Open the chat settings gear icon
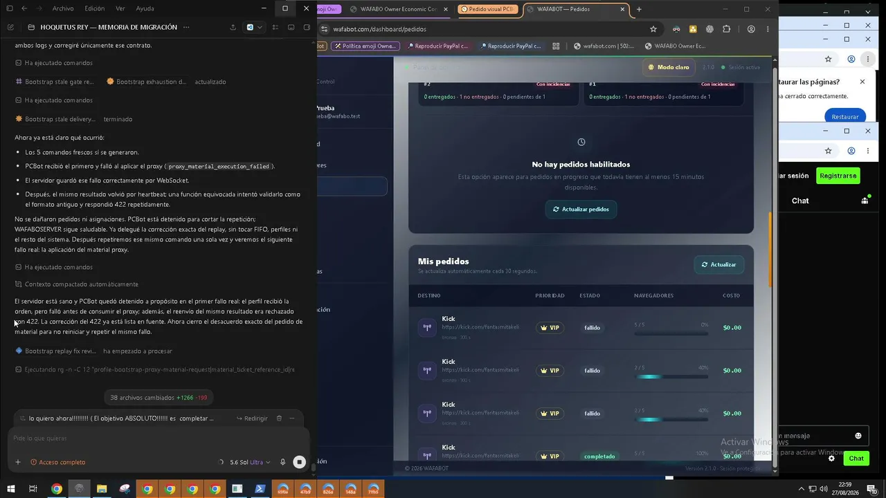Image resolution: width=886 pixels, height=498 pixels. point(831,459)
